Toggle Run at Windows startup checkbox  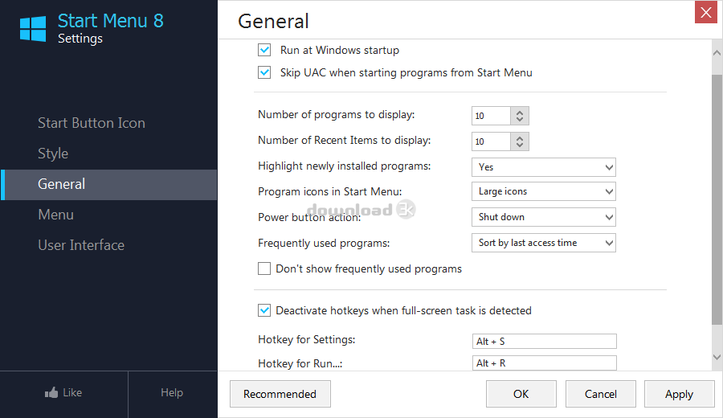(264, 50)
